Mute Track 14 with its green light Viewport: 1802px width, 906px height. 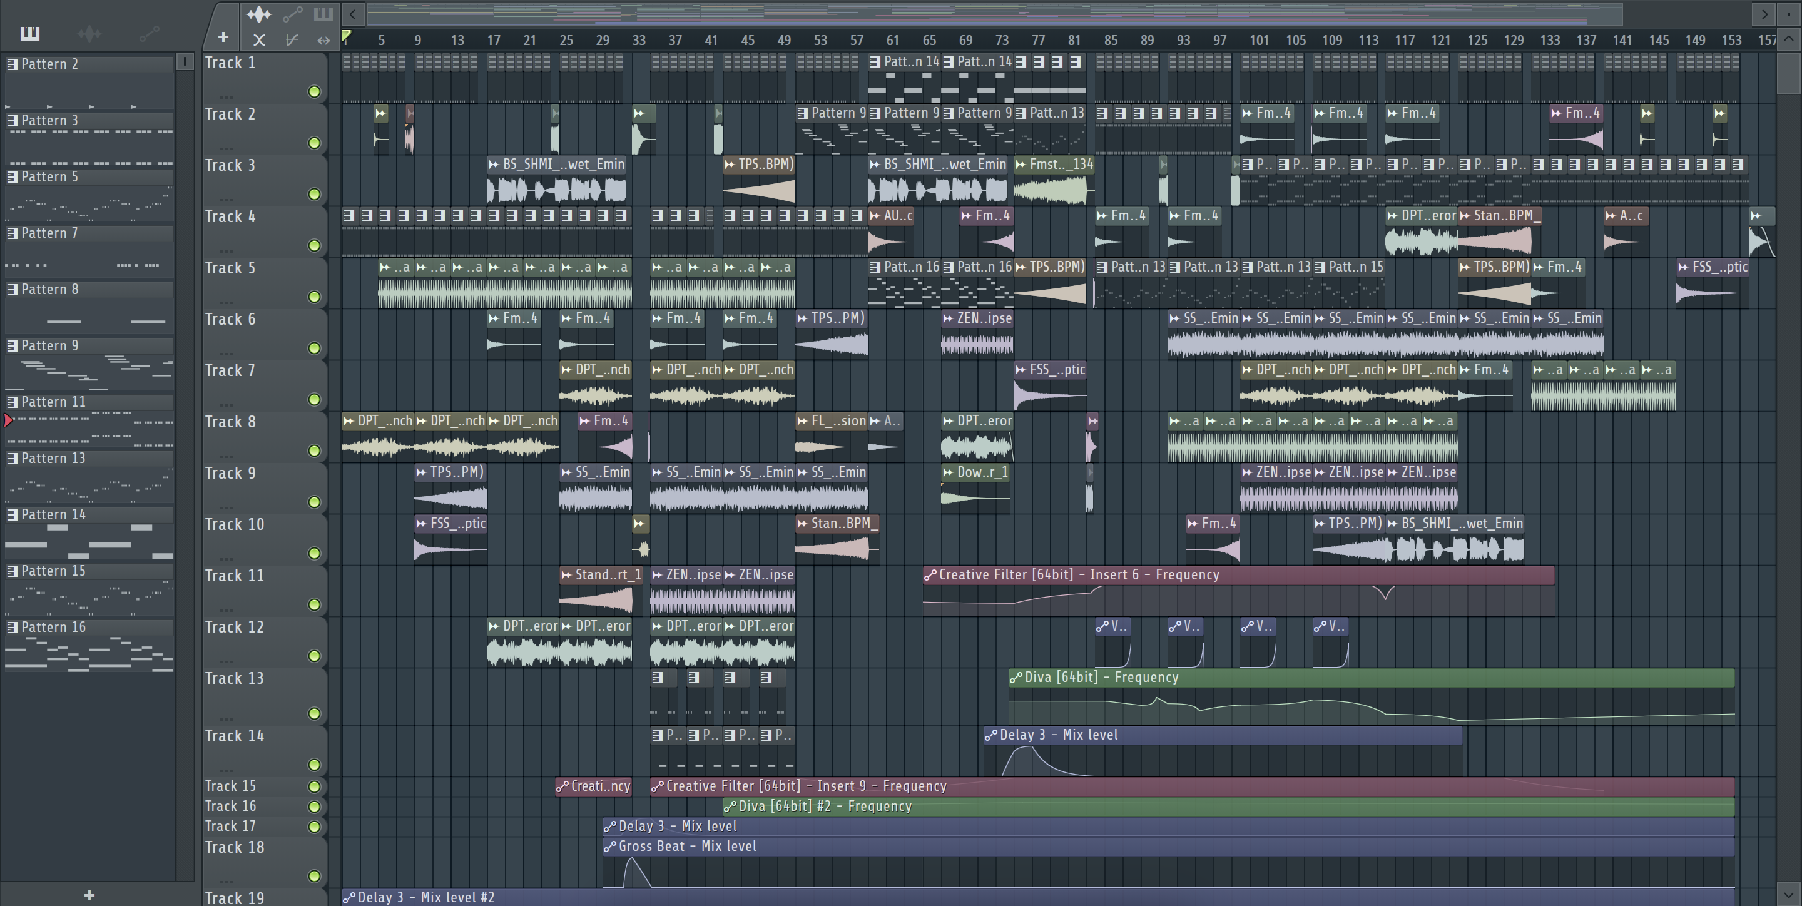(314, 765)
